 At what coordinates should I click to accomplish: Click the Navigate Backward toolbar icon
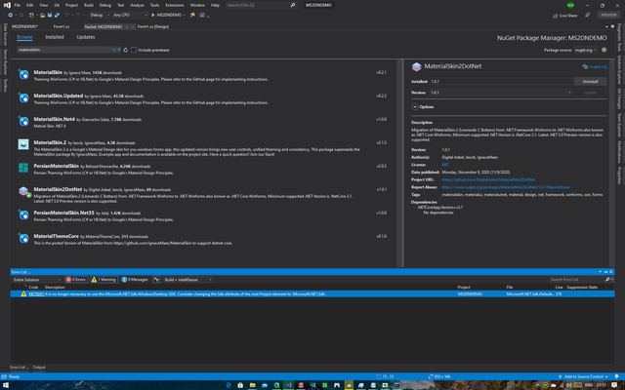(x=10, y=16)
